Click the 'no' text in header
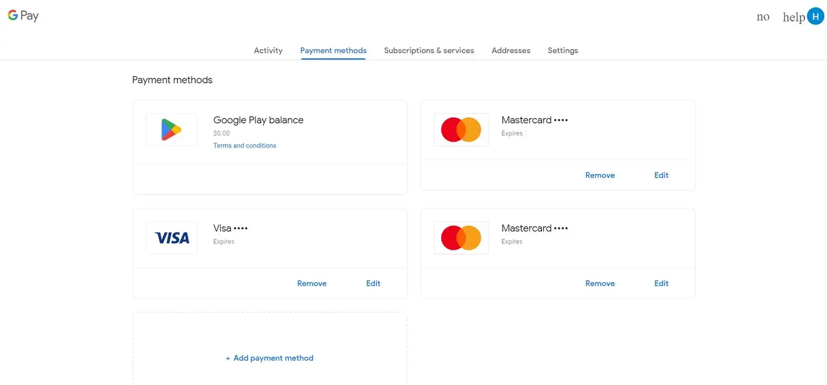 pyautogui.click(x=763, y=17)
